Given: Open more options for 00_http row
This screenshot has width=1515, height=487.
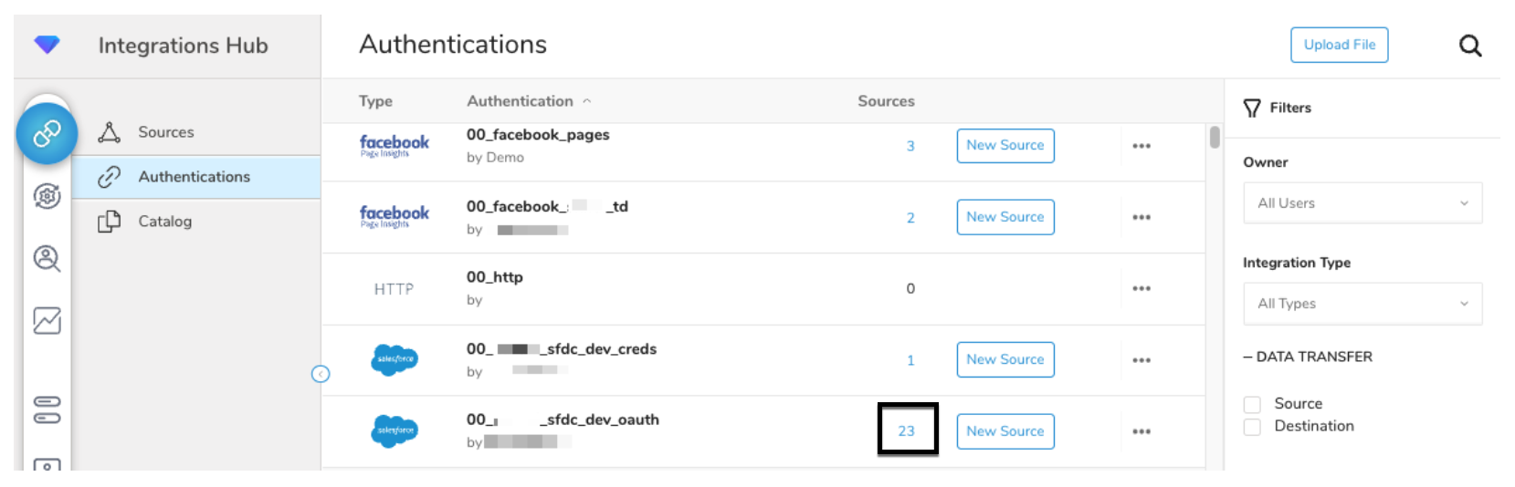Looking at the screenshot, I should [x=1141, y=288].
